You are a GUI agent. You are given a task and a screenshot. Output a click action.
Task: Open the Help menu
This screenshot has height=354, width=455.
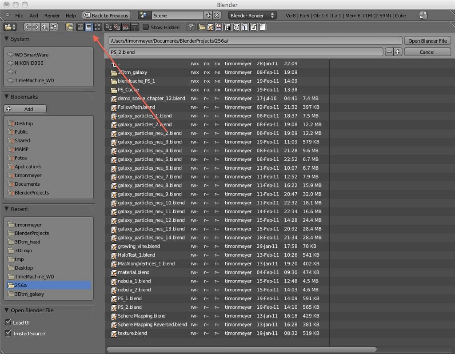pos(71,16)
